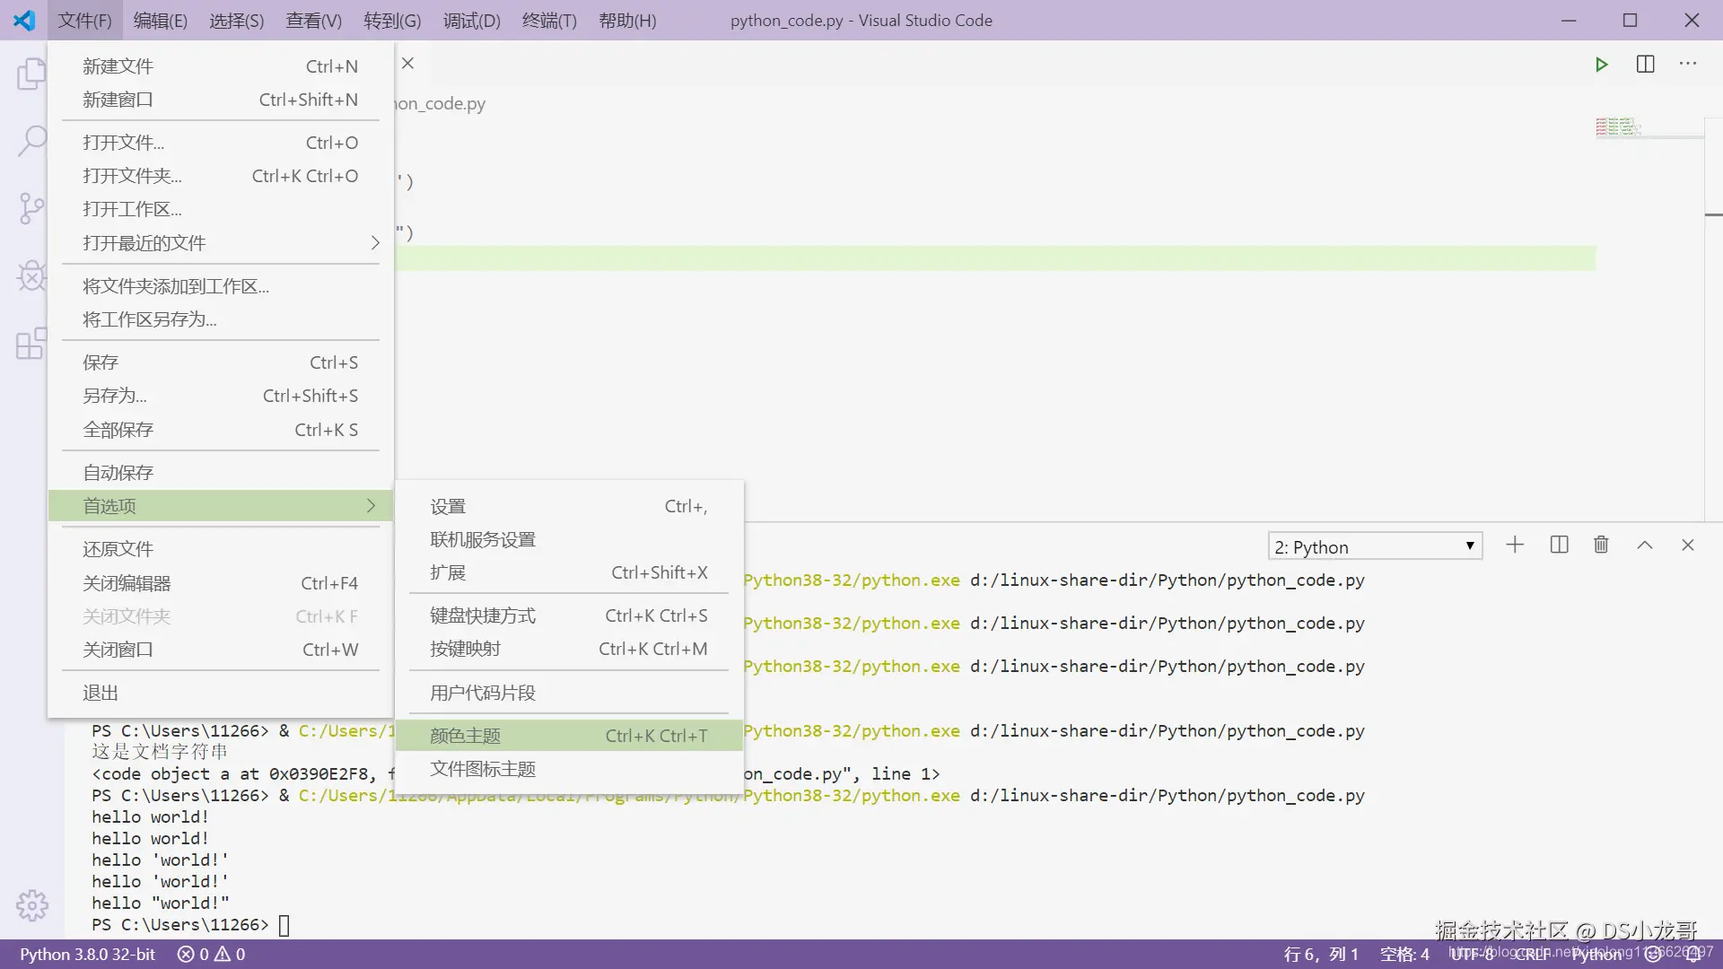
Task: Click the editor minimap preview
Action: click(1620, 127)
